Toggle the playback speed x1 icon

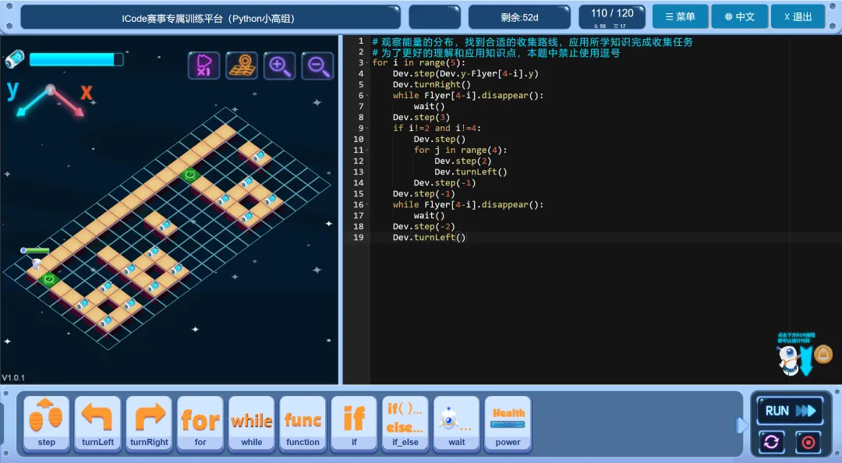click(204, 65)
